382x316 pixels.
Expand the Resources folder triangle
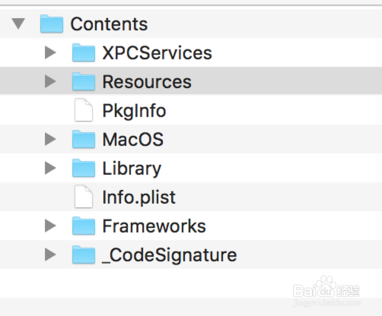point(51,82)
